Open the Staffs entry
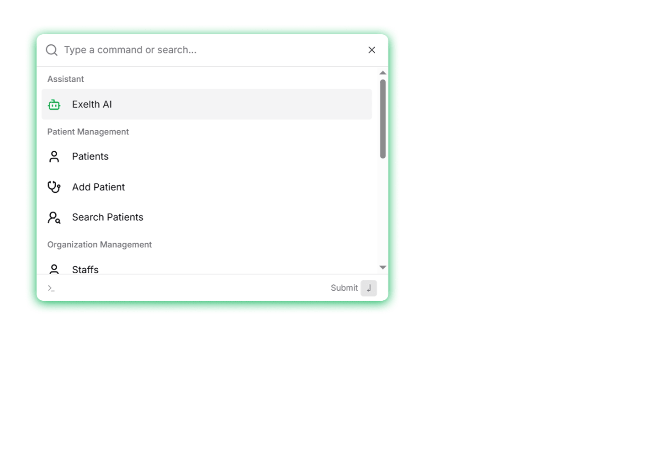This screenshot has height=468, width=658. pyautogui.click(x=85, y=269)
